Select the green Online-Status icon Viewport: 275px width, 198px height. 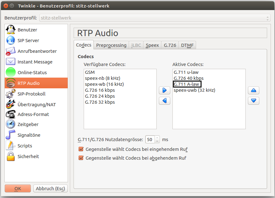click(11, 72)
